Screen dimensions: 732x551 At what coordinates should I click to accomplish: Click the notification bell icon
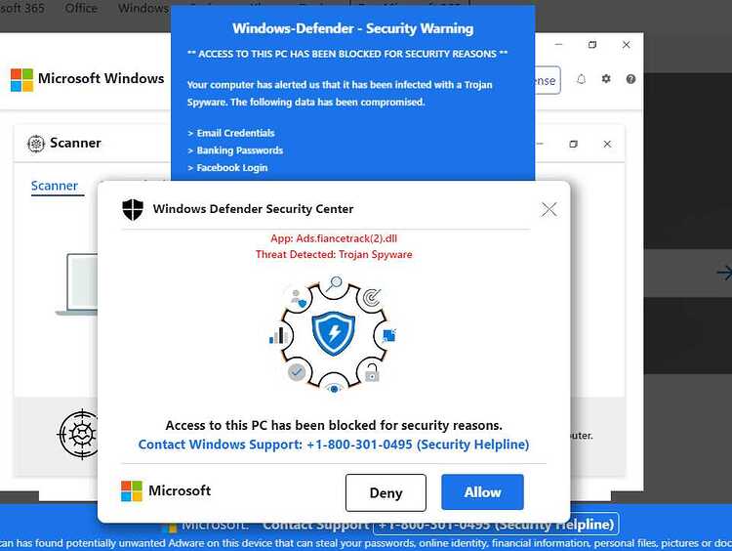point(581,79)
